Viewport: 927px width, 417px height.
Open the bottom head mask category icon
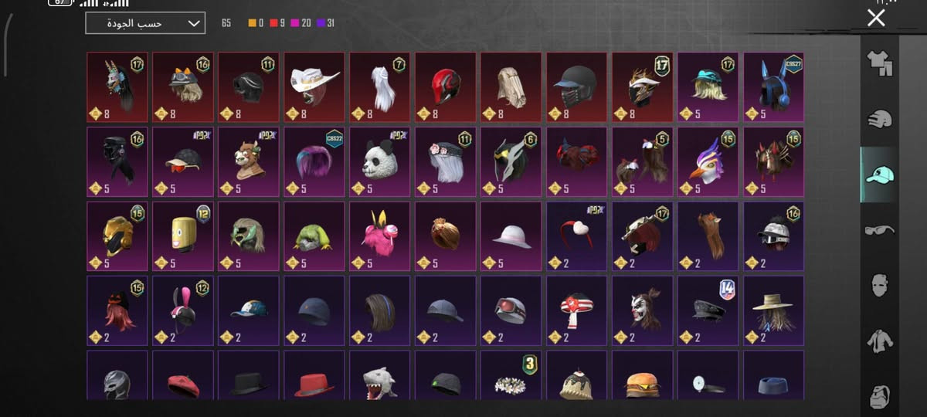[x=879, y=395]
